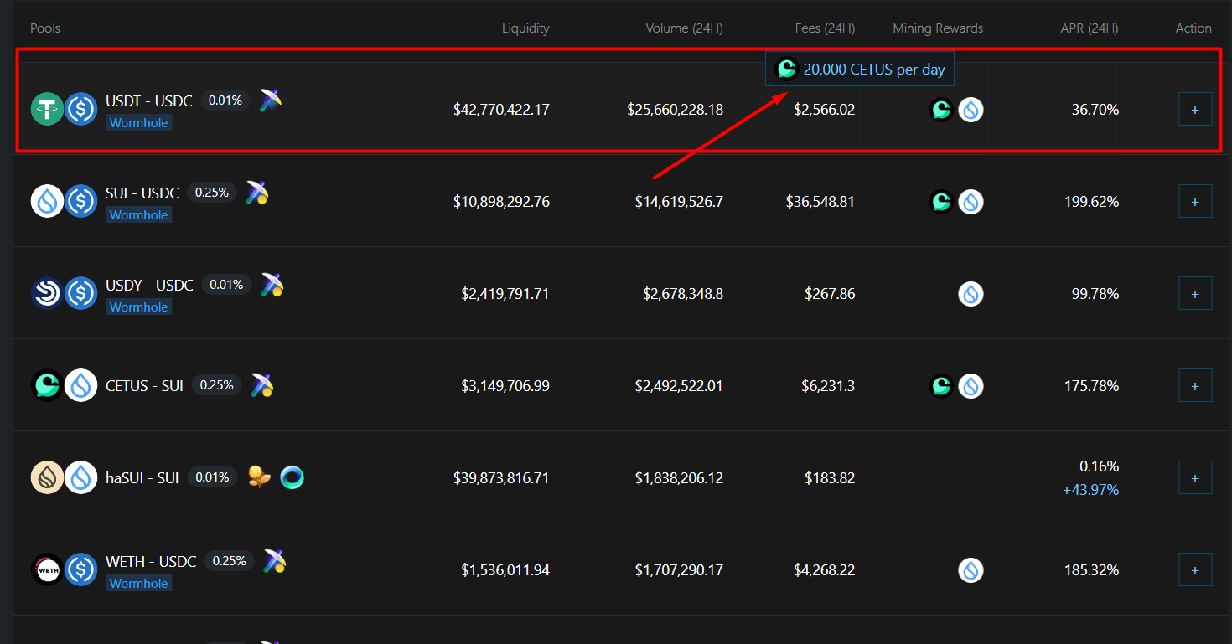Click plus action button for CETUS - SUI pool
This screenshot has width=1232, height=644.
click(x=1195, y=385)
